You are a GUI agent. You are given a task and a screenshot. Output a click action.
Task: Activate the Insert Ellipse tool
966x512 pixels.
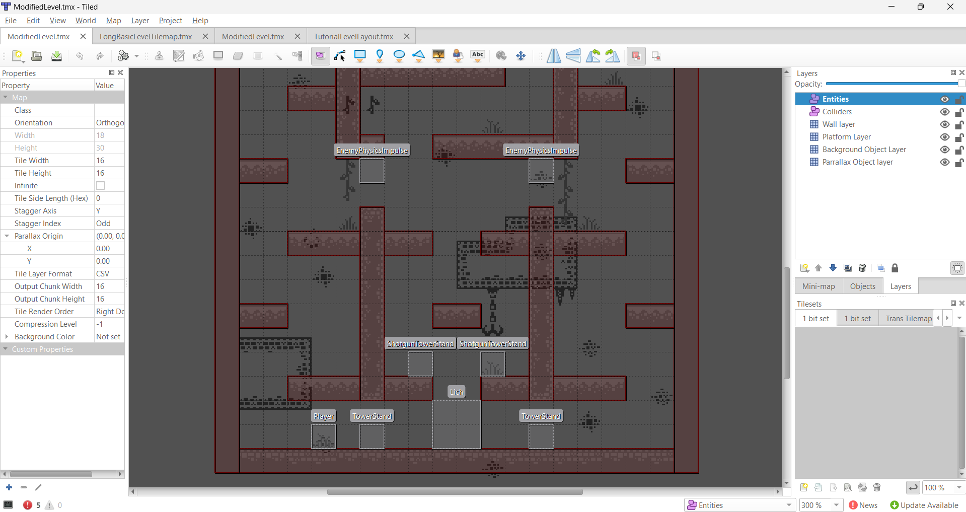click(x=399, y=56)
